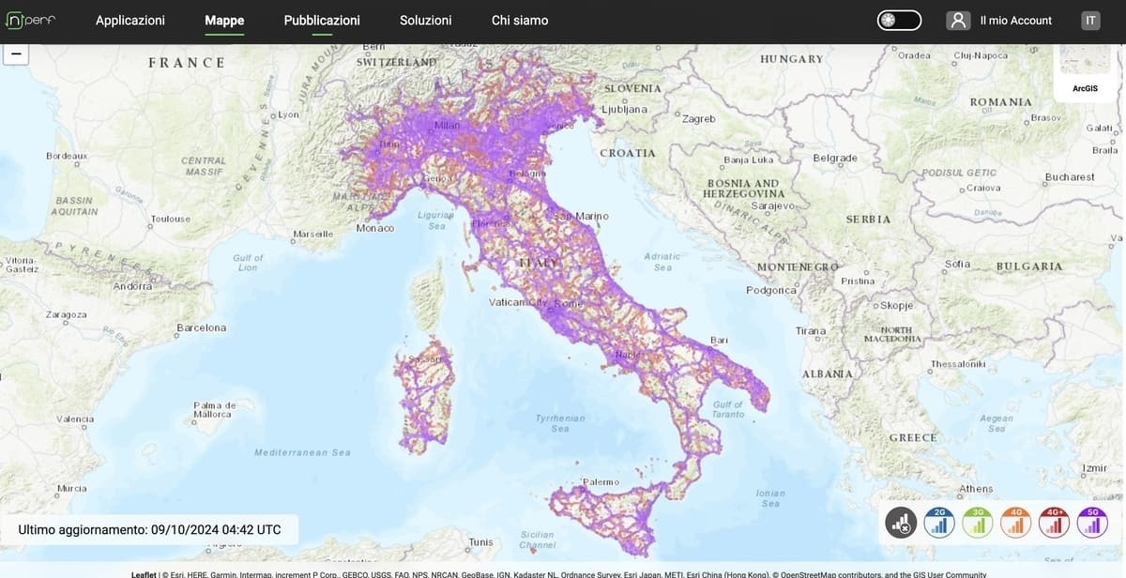Open the Il mio Account profile icon
This screenshot has width=1126, height=578.
(958, 19)
